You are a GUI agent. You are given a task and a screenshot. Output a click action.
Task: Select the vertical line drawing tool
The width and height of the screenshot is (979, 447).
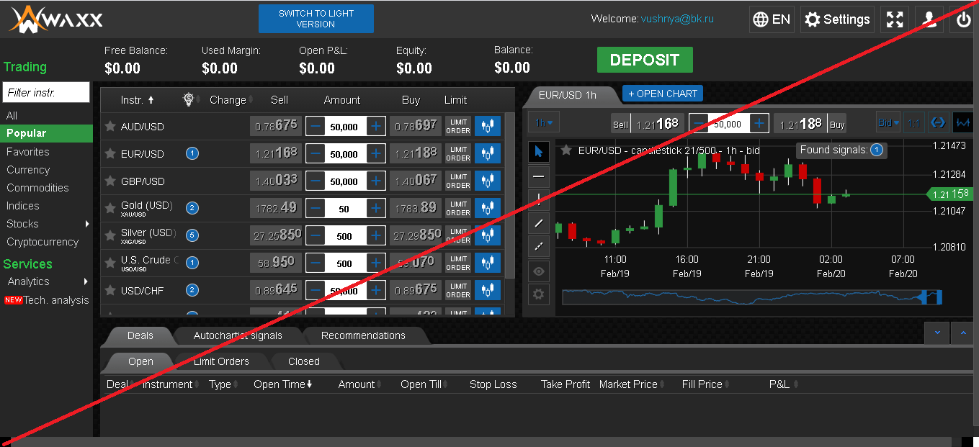pyautogui.click(x=540, y=199)
